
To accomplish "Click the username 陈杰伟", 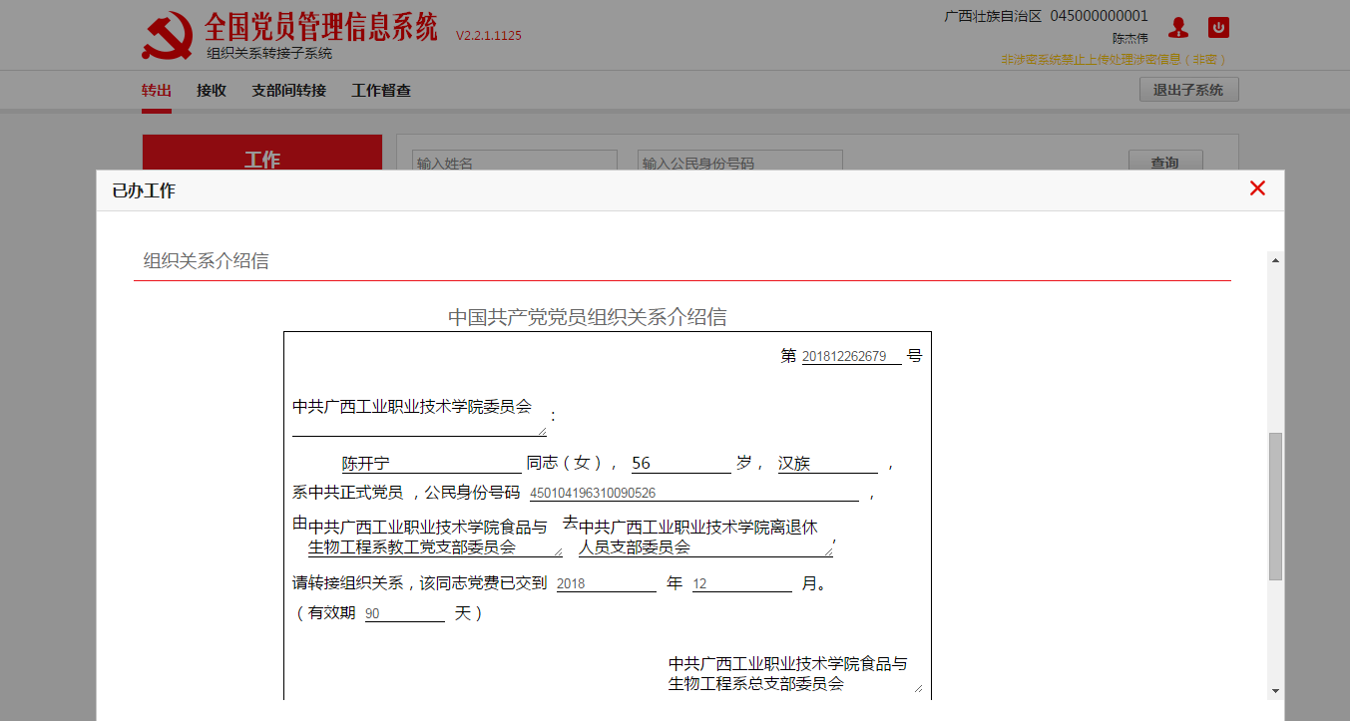I will (1130, 39).
